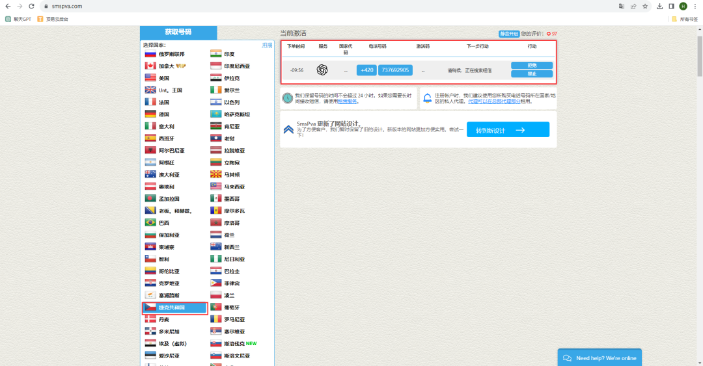The width and height of the screenshot is (703, 366).
Task: Select the 获取号码 tab
Action: coord(178,33)
